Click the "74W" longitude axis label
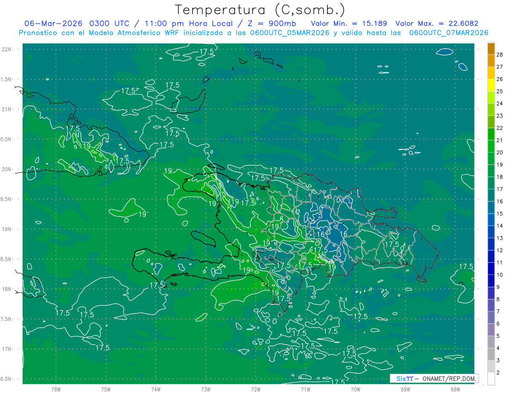Screen dimensions: 511x395 156,389
